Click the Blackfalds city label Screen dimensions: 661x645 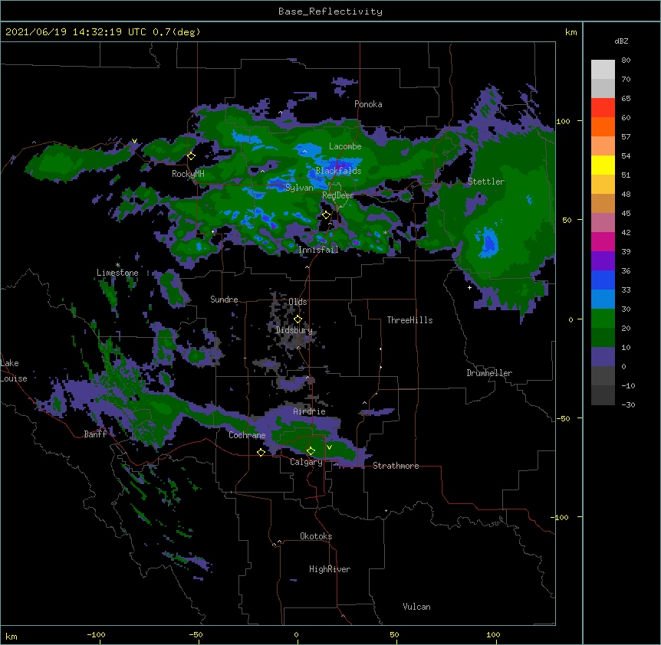coord(338,171)
